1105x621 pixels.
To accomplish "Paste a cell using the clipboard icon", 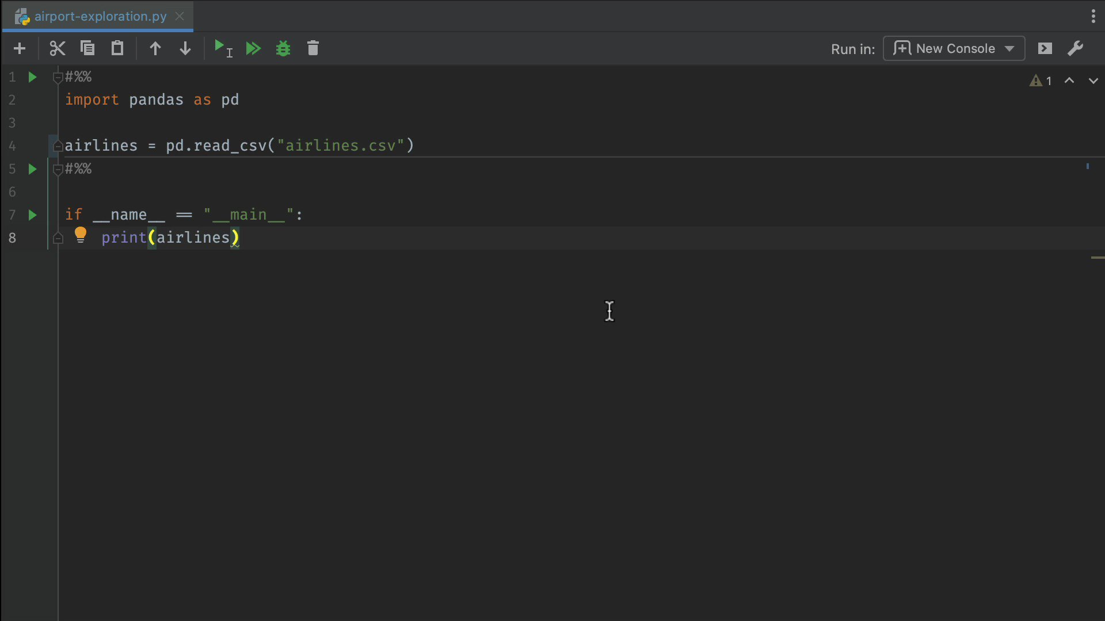I will pyautogui.click(x=117, y=48).
